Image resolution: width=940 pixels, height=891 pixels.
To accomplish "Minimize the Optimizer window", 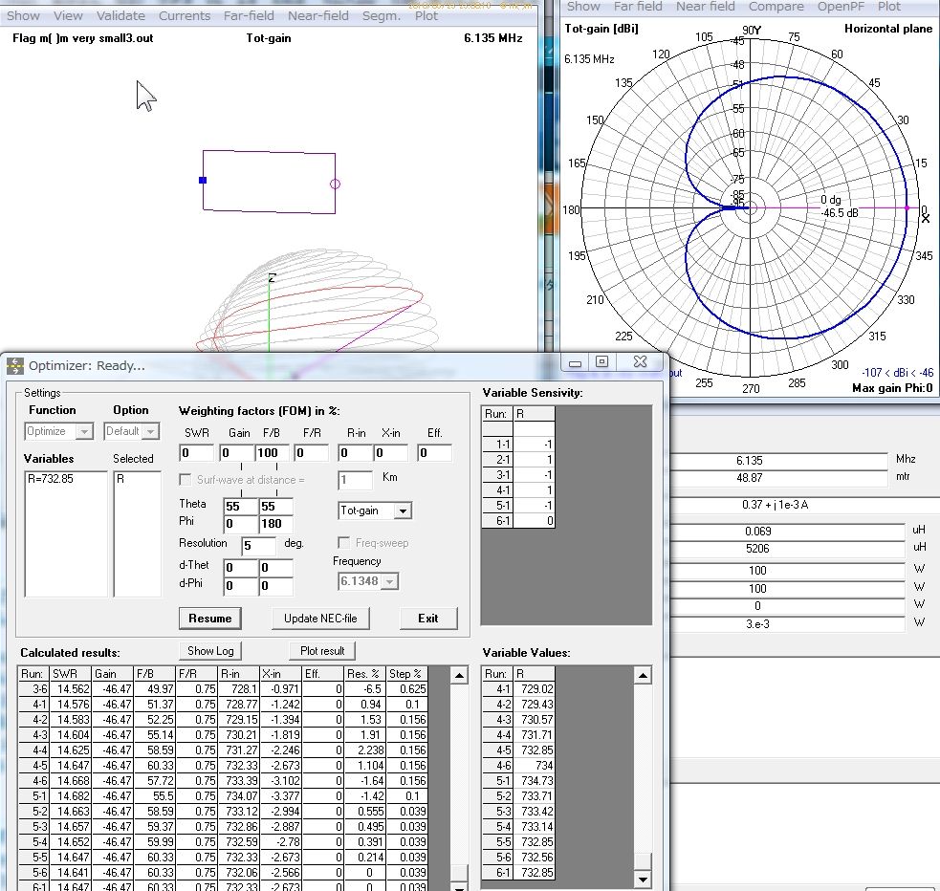I will coord(575,362).
